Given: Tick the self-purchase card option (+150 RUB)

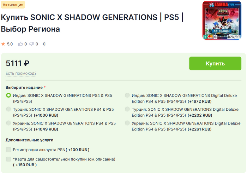Looking at the screenshot, I should point(8,159).
